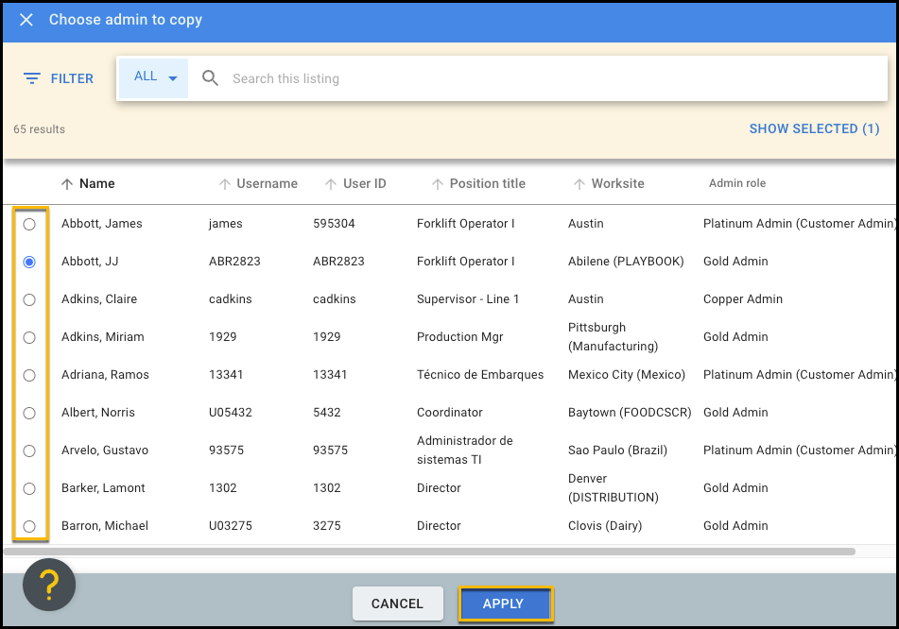Click the Position title column header
Viewport: 899px width, 629px height.
(488, 184)
